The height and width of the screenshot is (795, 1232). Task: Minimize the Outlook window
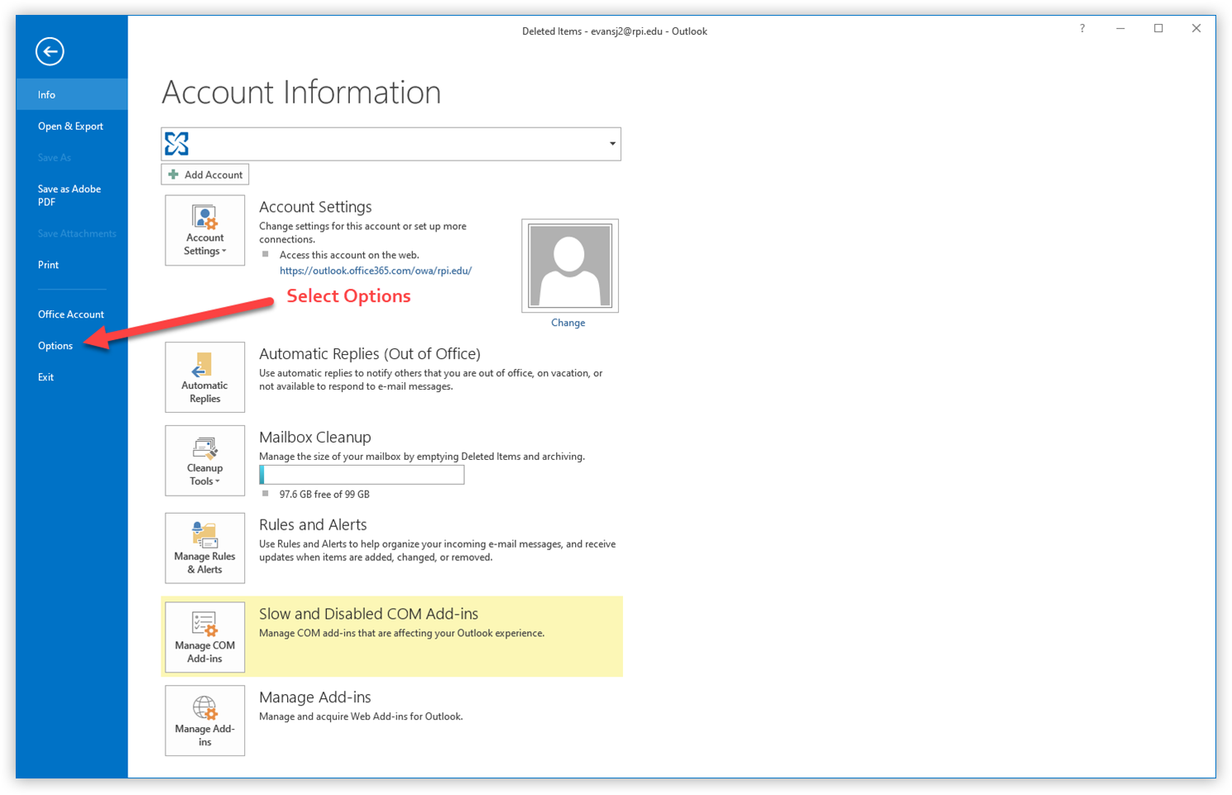[x=1120, y=29]
